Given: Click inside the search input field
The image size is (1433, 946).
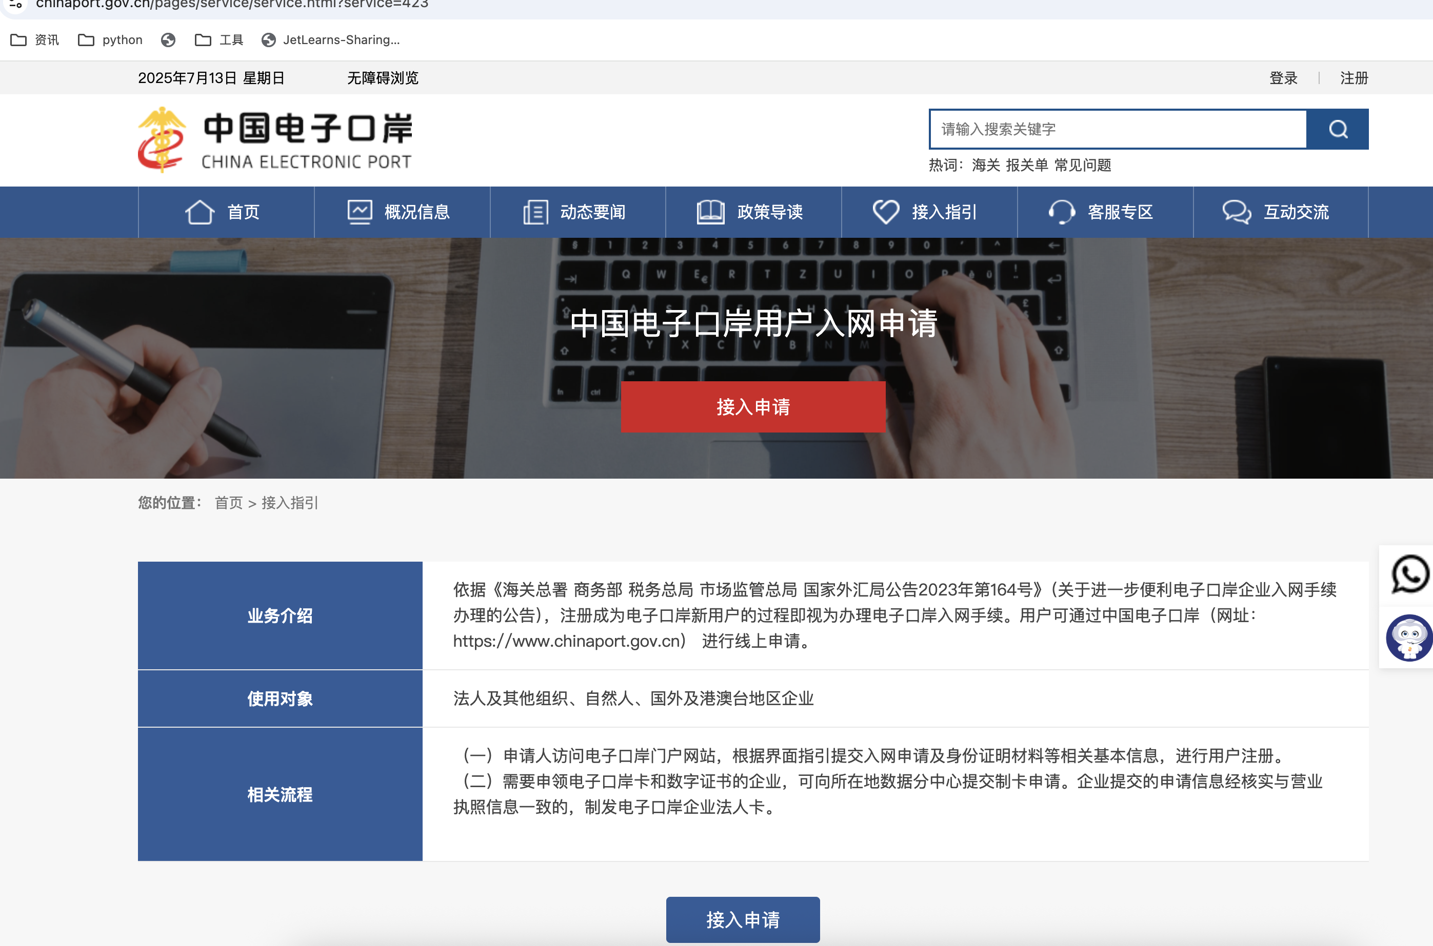Looking at the screenshot, I should [1117, 129].
